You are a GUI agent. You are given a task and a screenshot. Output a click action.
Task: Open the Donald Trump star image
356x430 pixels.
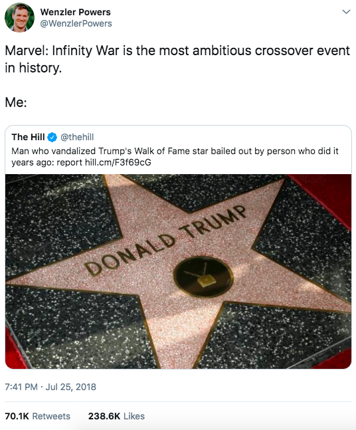tap(178, 272)
